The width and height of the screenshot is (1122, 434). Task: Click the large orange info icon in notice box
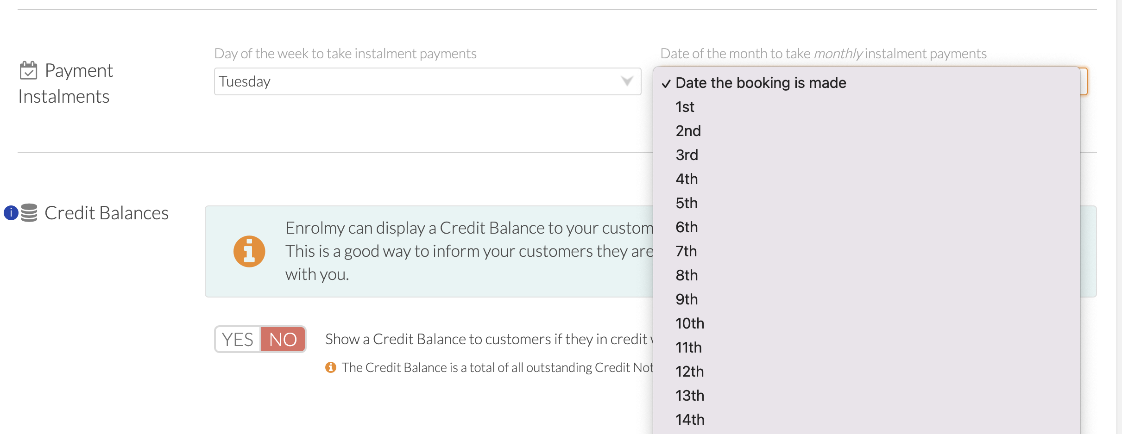(x=249, y=251)
